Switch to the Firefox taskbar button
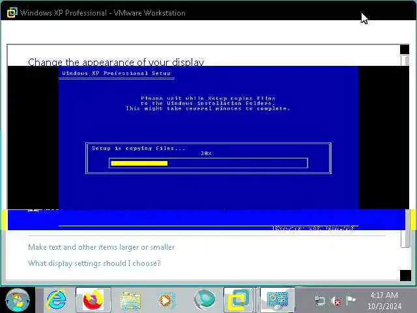This screenshot has height=313, width=417. click(93, 300)
